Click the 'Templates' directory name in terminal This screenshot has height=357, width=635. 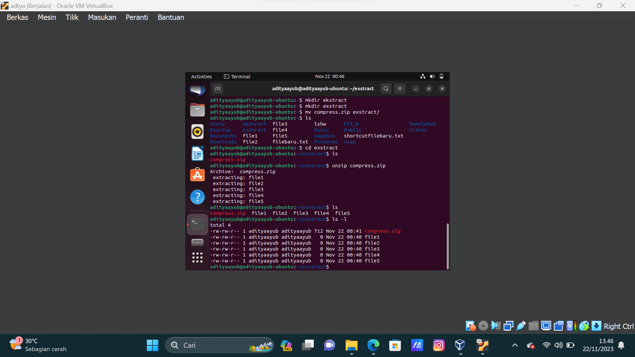[422, 124]
